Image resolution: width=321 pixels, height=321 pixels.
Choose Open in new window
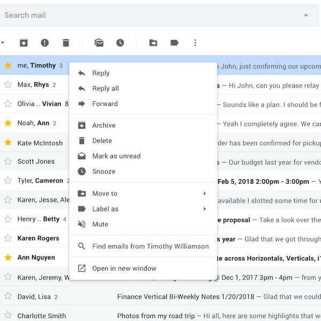click(124, 269)
